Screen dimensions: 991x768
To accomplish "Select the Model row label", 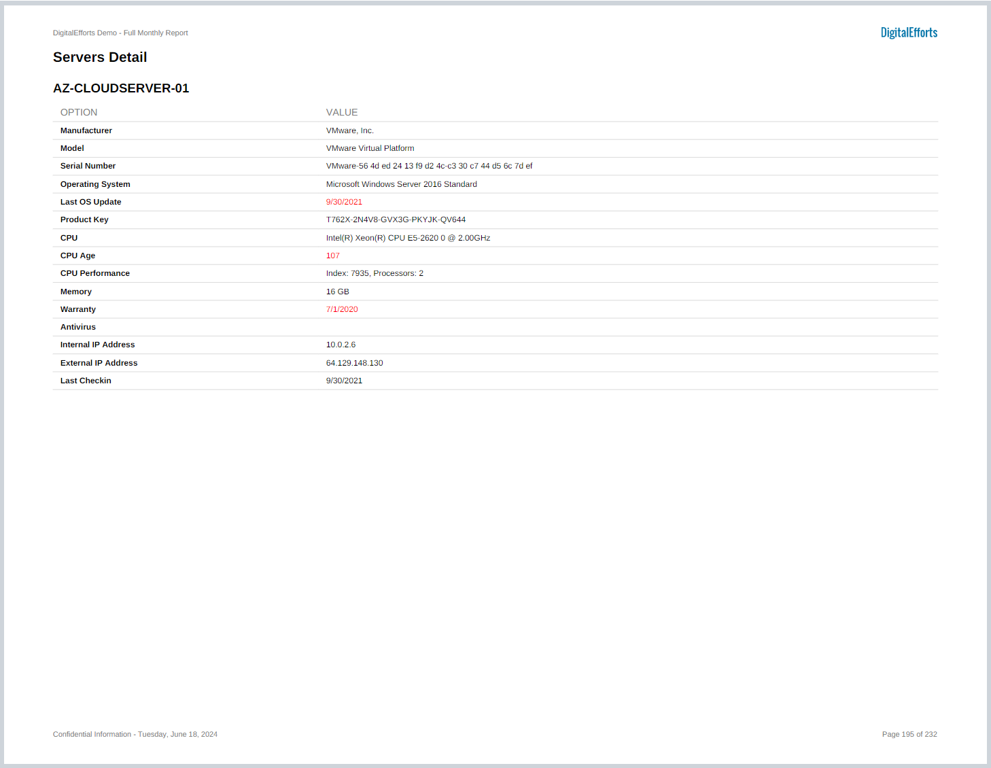I will (x=72, y=148).
